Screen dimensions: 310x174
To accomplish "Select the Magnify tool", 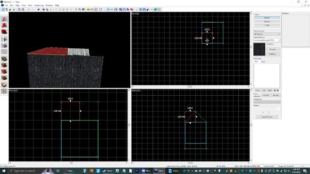I will pos(4,25).
